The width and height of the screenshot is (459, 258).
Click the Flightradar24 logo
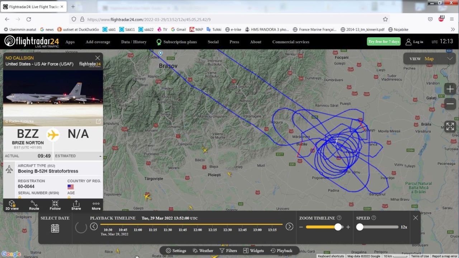click(32, 42)
